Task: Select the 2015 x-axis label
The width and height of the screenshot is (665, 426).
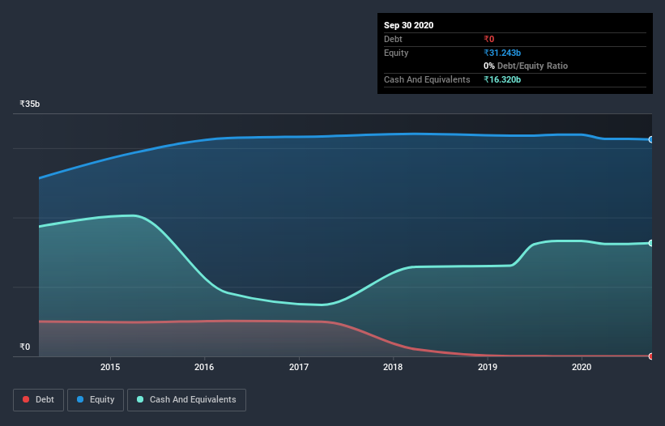Action: 110,367
